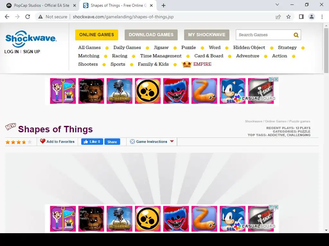Click Huggy Wuggy icon in top ad
Viewport: 329px width, 246px height.
click(x=176, y=91)
